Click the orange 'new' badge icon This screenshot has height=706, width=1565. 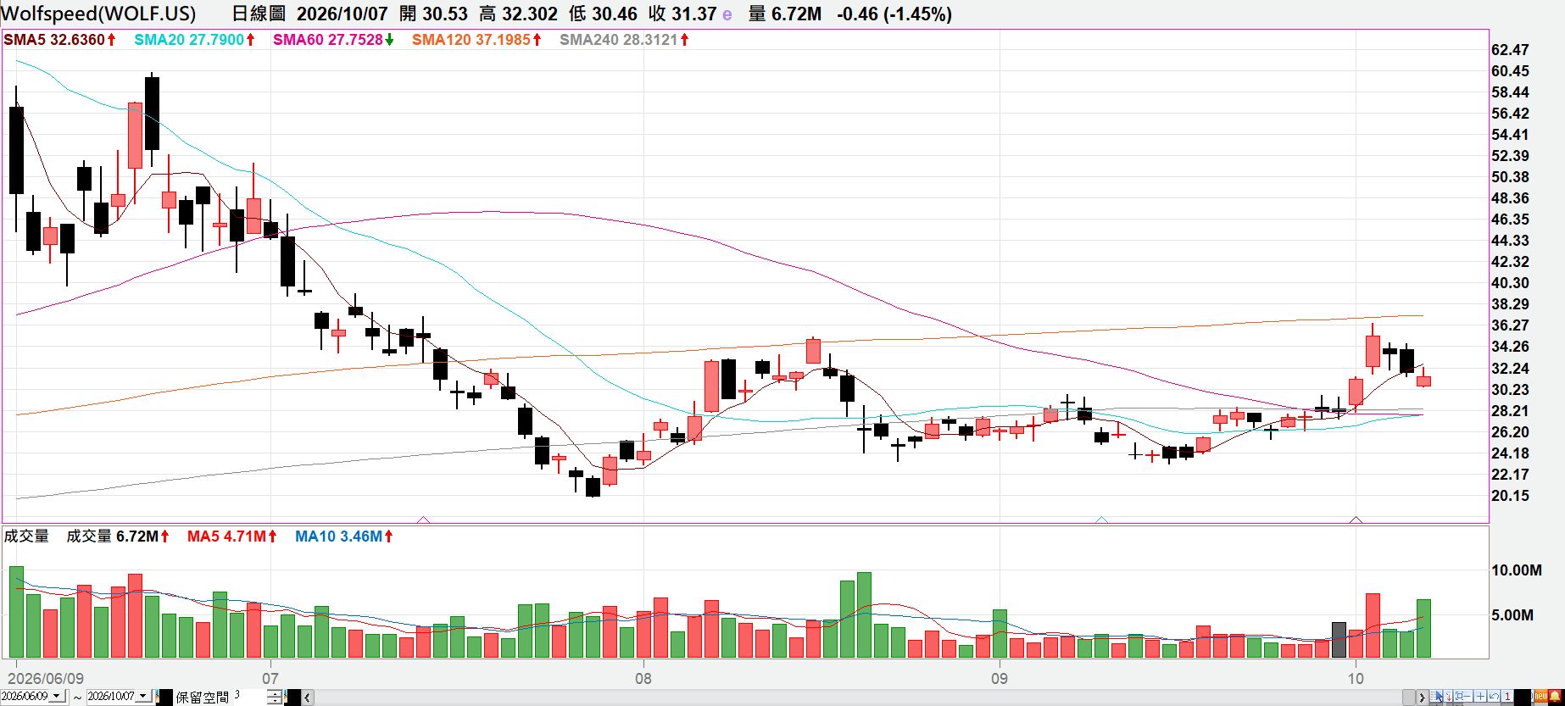pyautogui.click(x=1540, y=696)
